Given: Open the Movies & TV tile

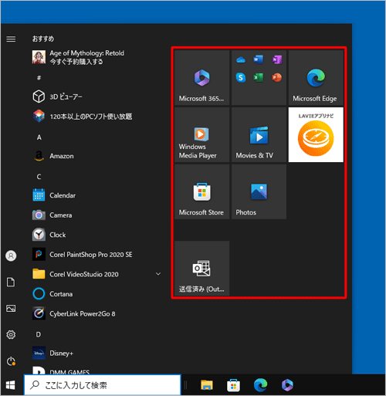Looking at the screenshot, I should click(x=259, y=135).
